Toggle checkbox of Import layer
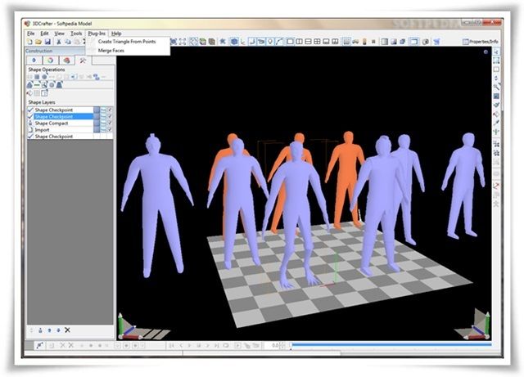 tap(110, 129)
